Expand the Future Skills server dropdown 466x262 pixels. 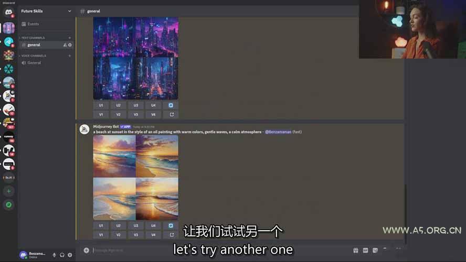click(x=70, y=11)
